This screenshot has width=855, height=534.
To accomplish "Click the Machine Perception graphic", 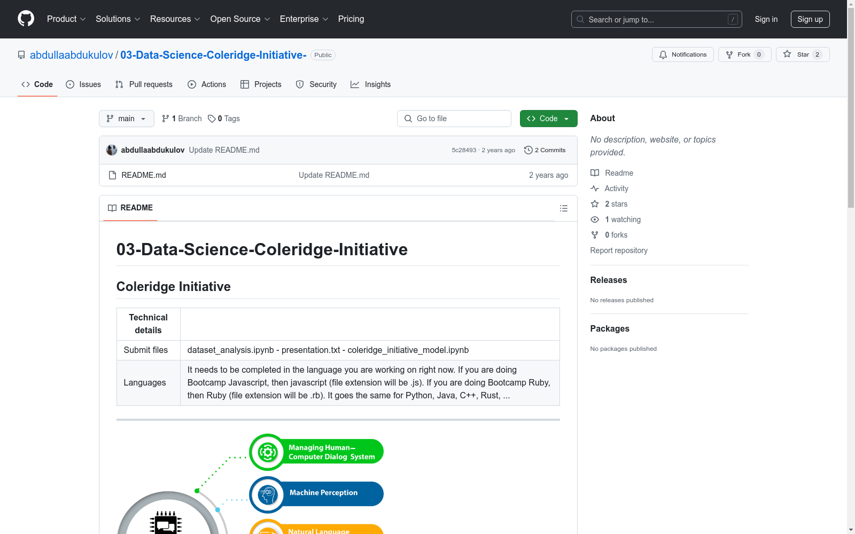I will point(316,494).
